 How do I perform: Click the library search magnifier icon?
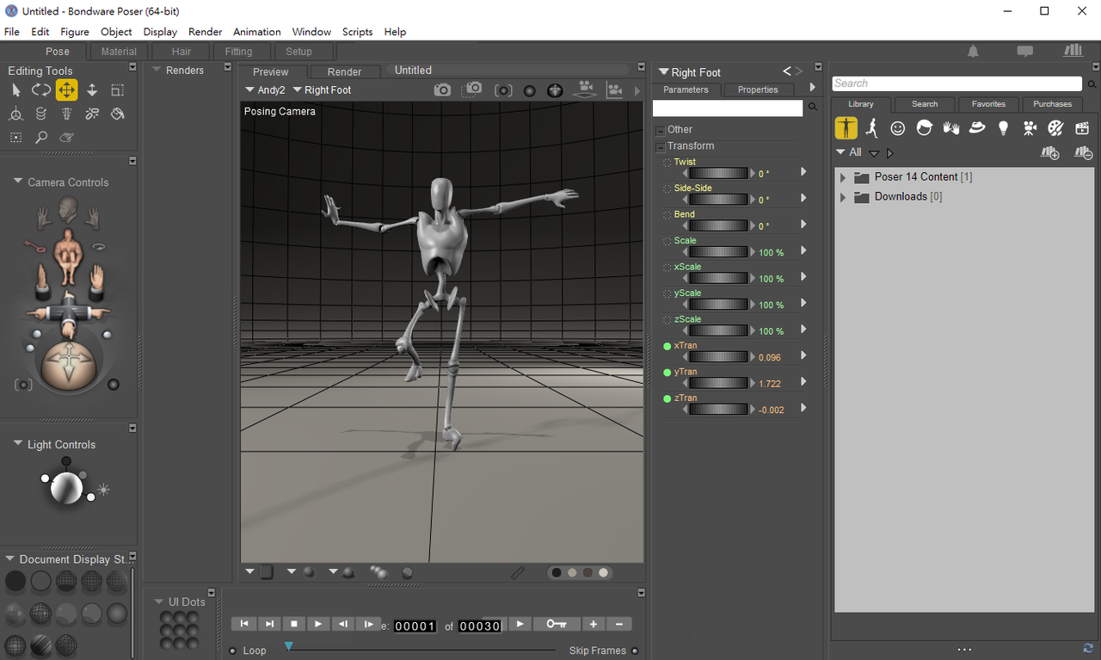pyautogui.click(x=1092, y=84)
